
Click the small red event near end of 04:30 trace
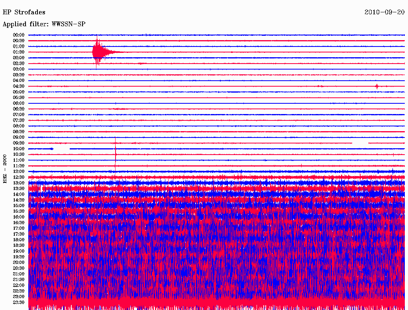377,86
